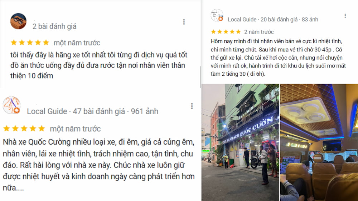Click the five-star rating above 'tôi thấy đây'

pos(30,42)
